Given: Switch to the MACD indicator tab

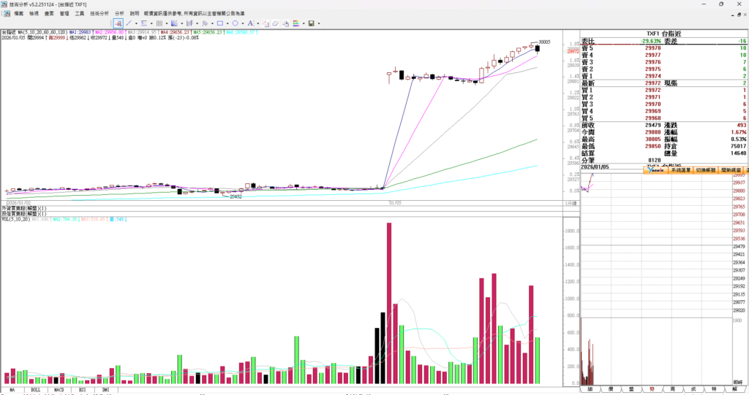Looking at the screenshot, I should [x=59, y=390].
